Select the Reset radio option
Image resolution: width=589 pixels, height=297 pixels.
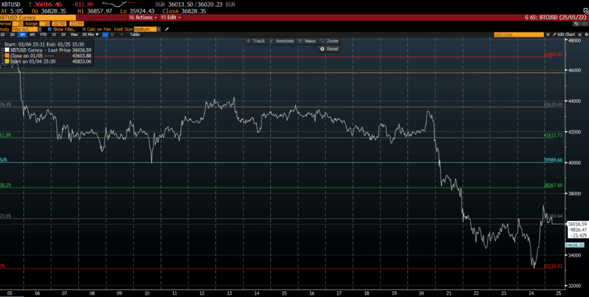click(322, 49)
